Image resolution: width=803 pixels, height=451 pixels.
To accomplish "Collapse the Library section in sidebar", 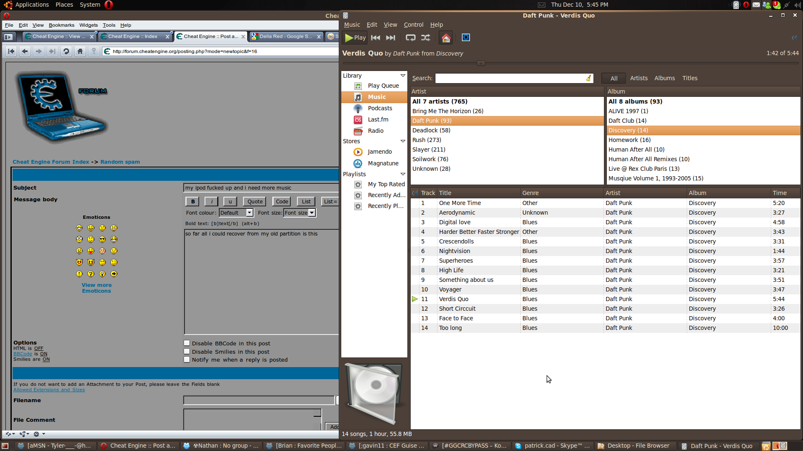I will (x=403, y=76).
